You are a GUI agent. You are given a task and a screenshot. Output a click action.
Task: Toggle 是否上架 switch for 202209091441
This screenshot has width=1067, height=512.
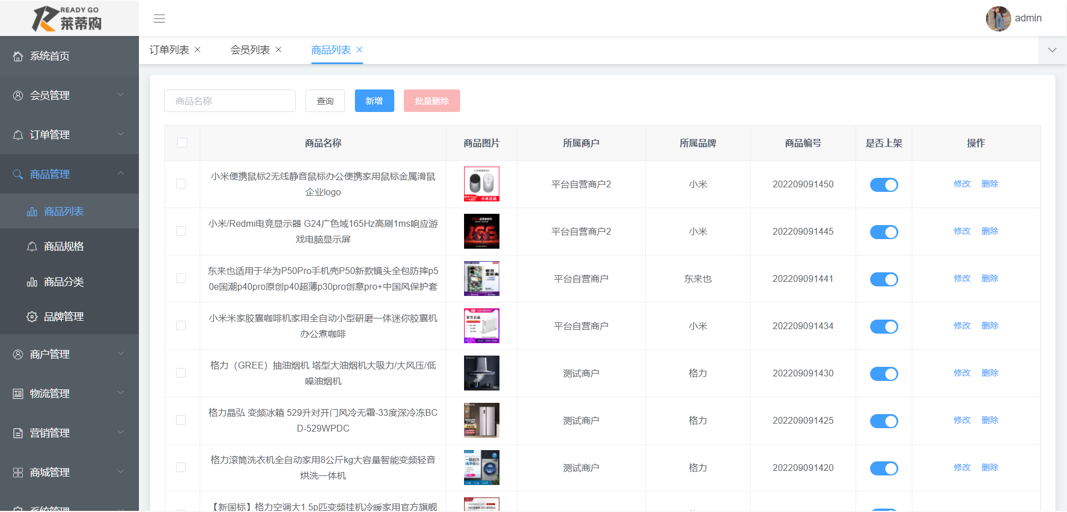pos(884,279)
